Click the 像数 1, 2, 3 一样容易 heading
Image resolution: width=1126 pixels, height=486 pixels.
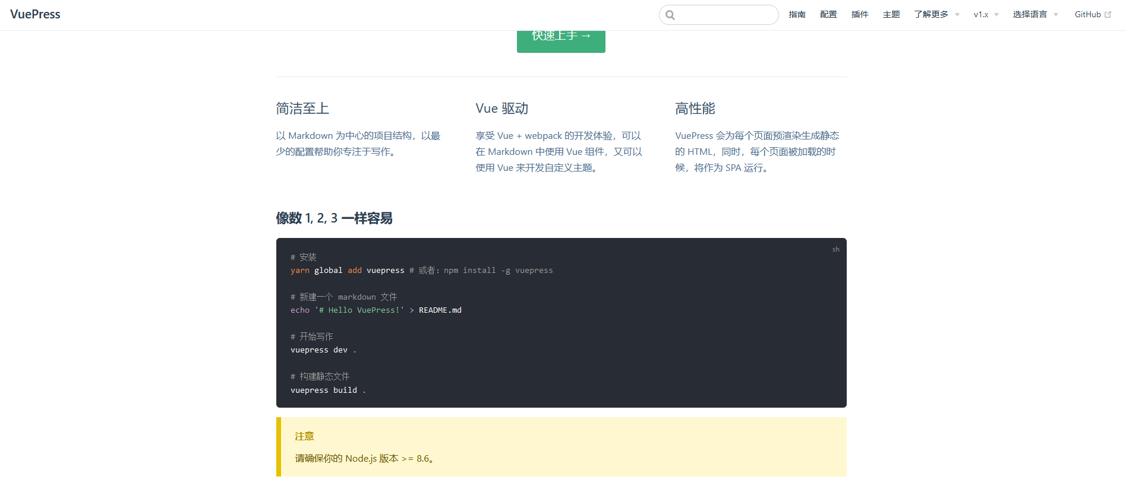[x=334, y=218]
